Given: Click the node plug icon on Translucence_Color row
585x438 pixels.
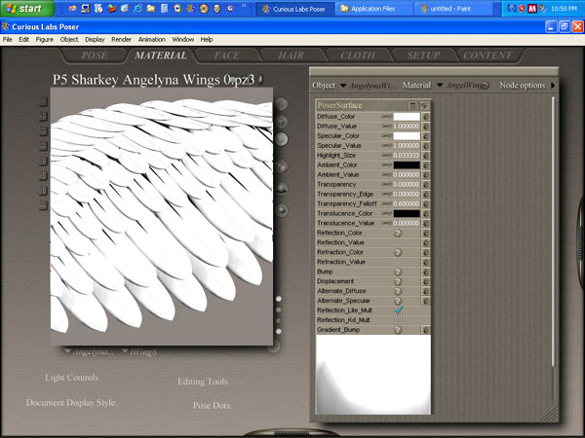Looking at the screenshot, I should pos(426,213).
